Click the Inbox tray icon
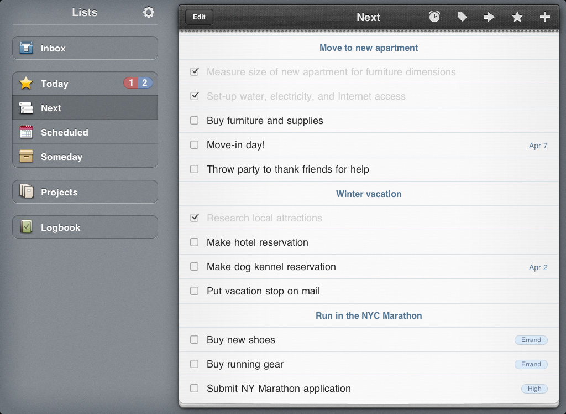This screenshot has height=414, width=566. click(x=26, y=48)
